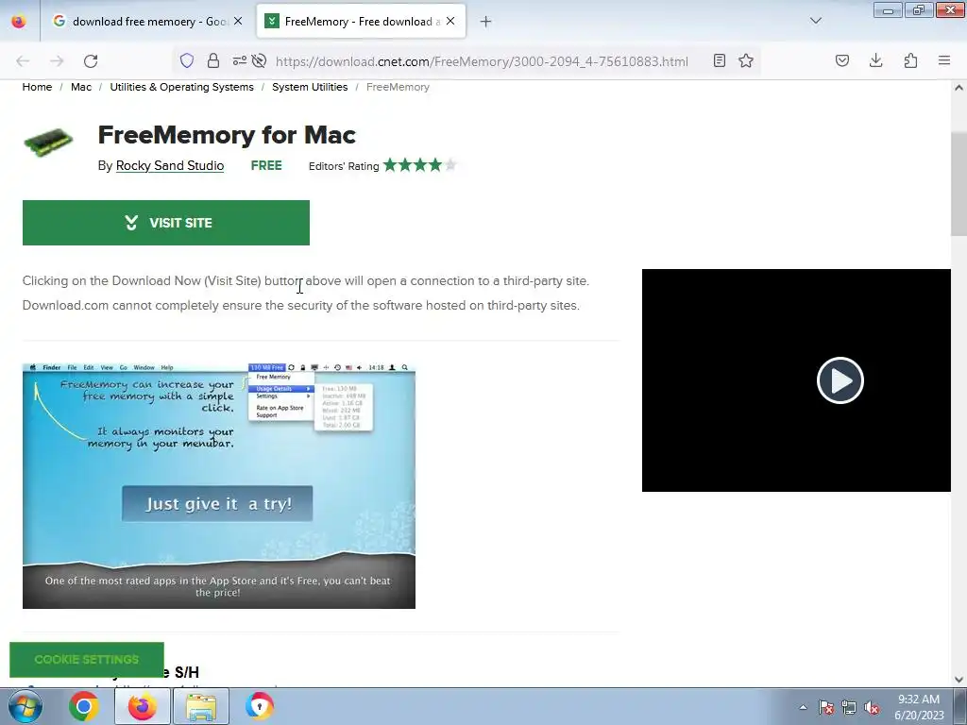The height and width of the screenshot is (725, 967).
Task: Click scrollbar down arrow
Action: point(959,680)
